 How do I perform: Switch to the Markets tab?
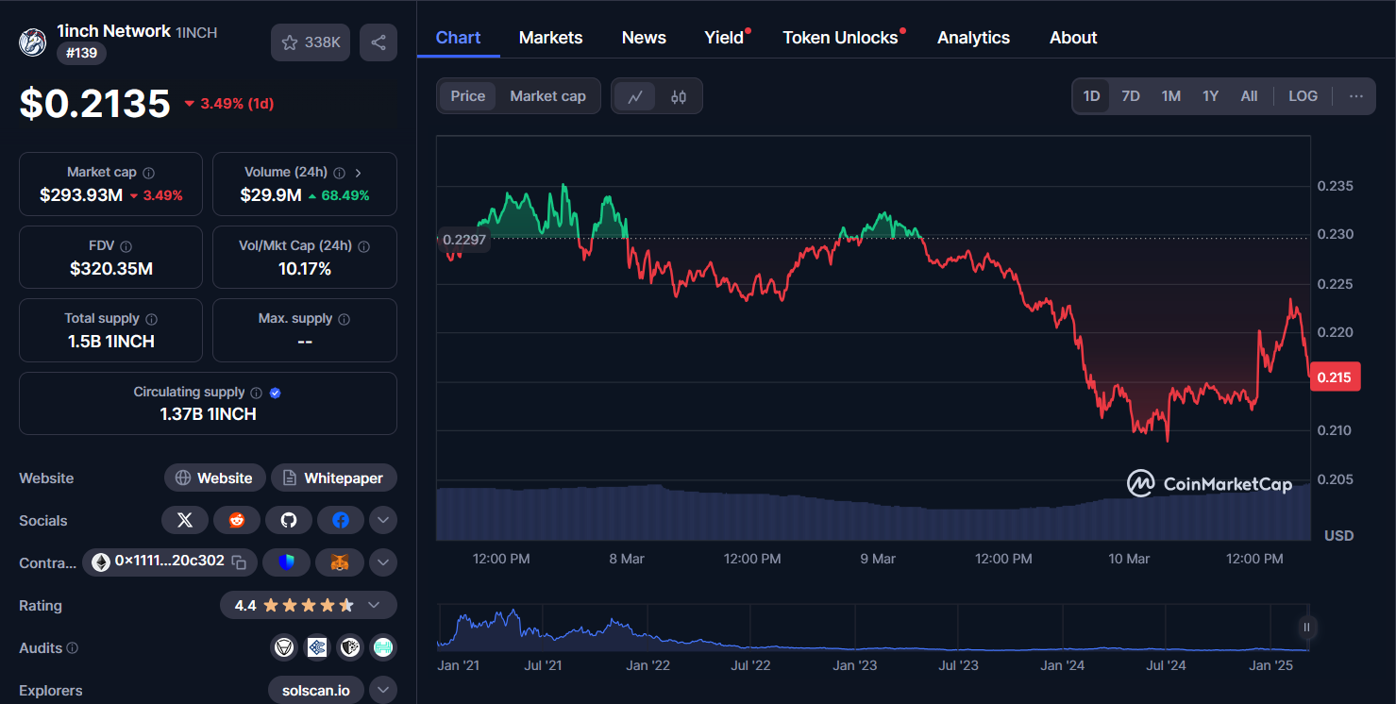550,37
